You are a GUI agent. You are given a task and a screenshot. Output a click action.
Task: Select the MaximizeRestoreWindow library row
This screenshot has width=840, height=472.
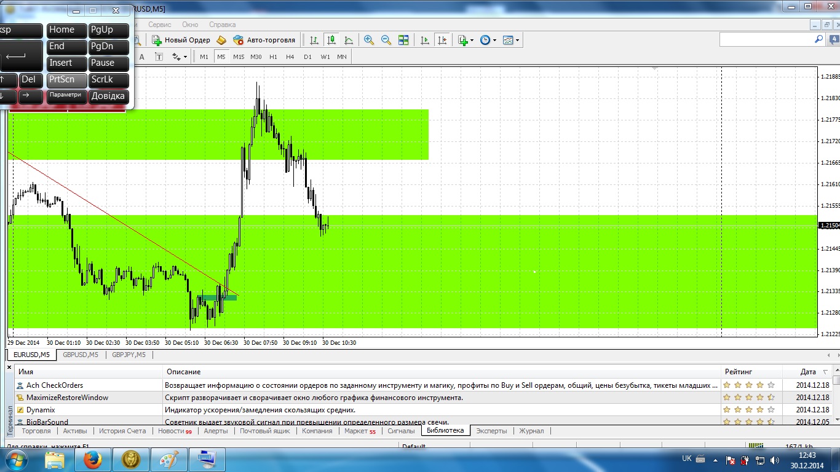click(x=423, y=398)
